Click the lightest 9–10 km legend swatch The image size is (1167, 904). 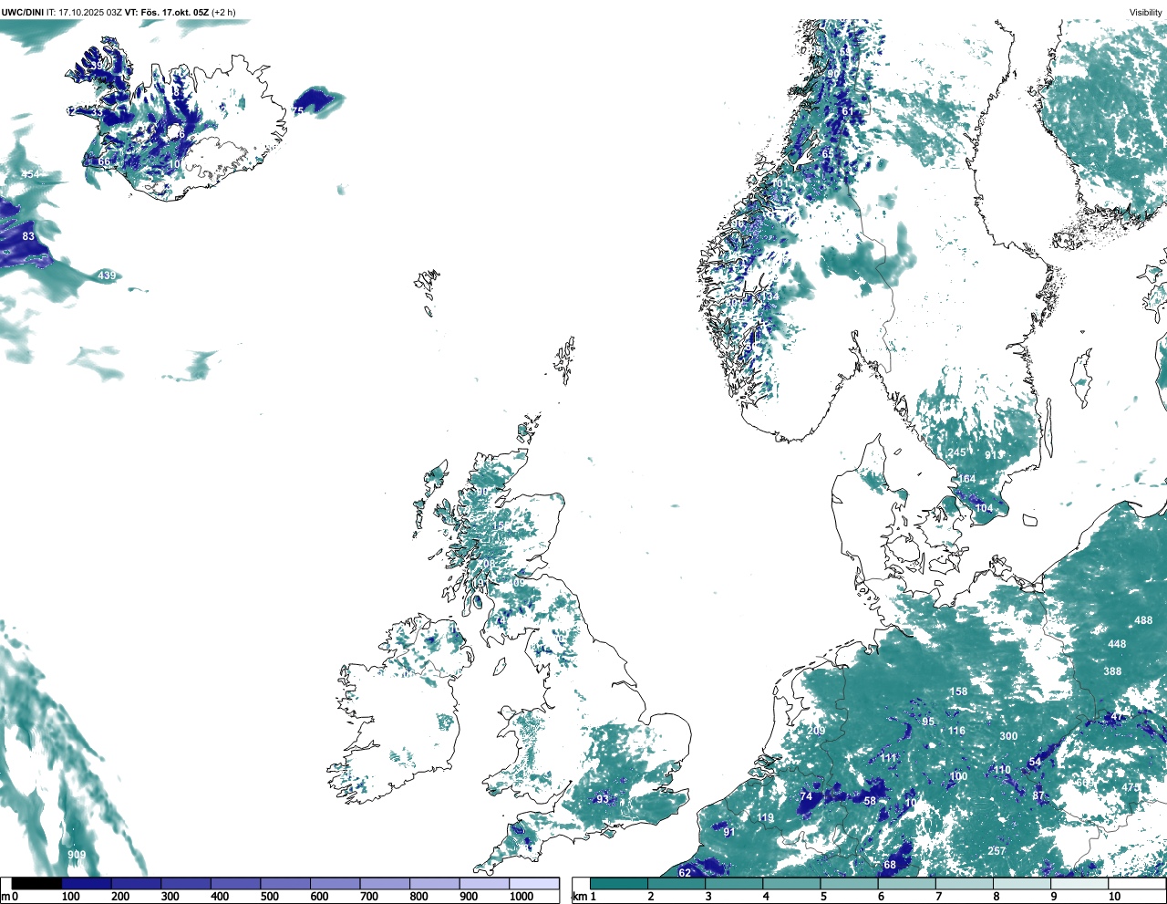(x=1081, y=883)
